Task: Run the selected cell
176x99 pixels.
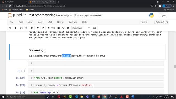Action: [x=51, y=28]
